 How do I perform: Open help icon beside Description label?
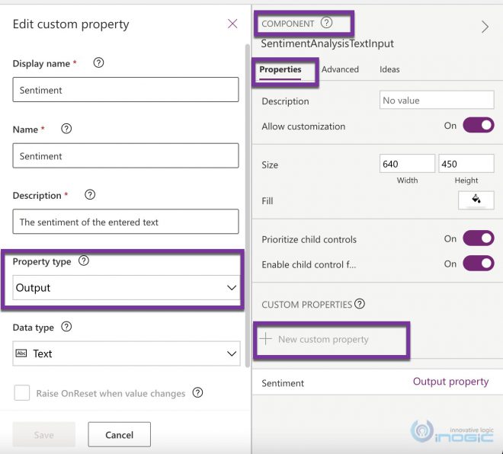click(x=90, y=194)
